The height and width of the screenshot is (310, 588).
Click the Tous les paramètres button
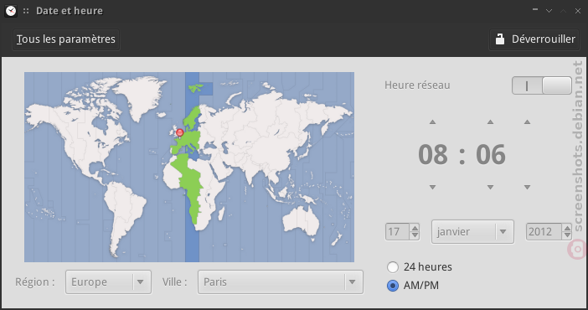coord(66,39)
